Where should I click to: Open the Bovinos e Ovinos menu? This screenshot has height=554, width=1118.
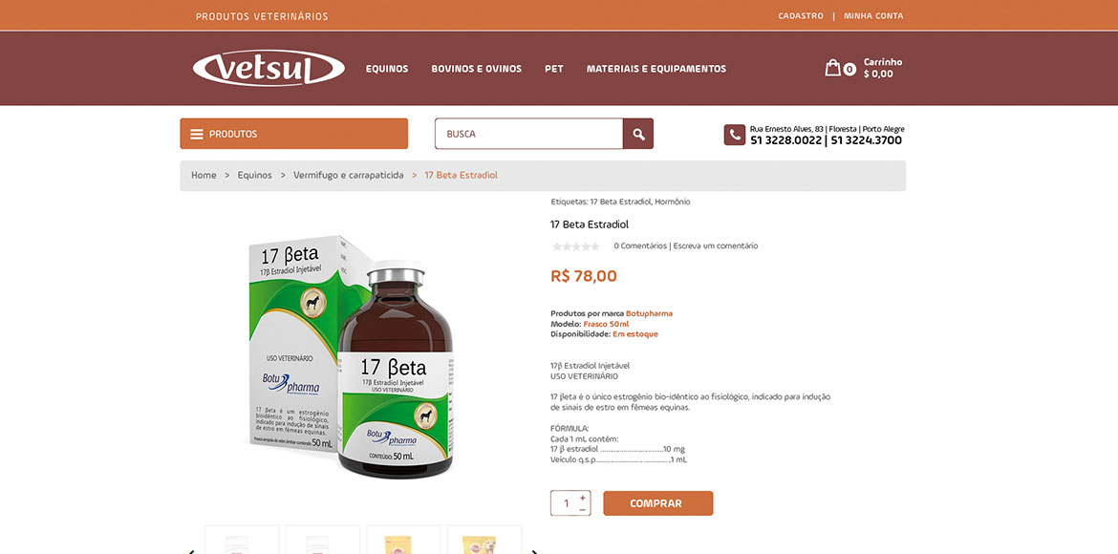click(476, 69)
